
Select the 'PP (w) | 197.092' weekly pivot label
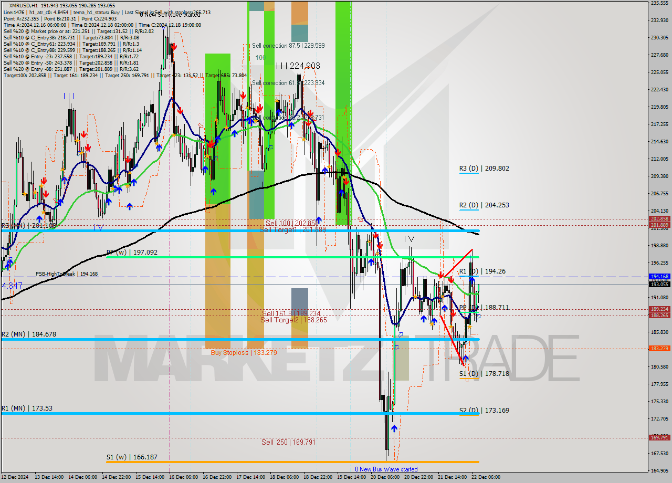pos(132,253)
